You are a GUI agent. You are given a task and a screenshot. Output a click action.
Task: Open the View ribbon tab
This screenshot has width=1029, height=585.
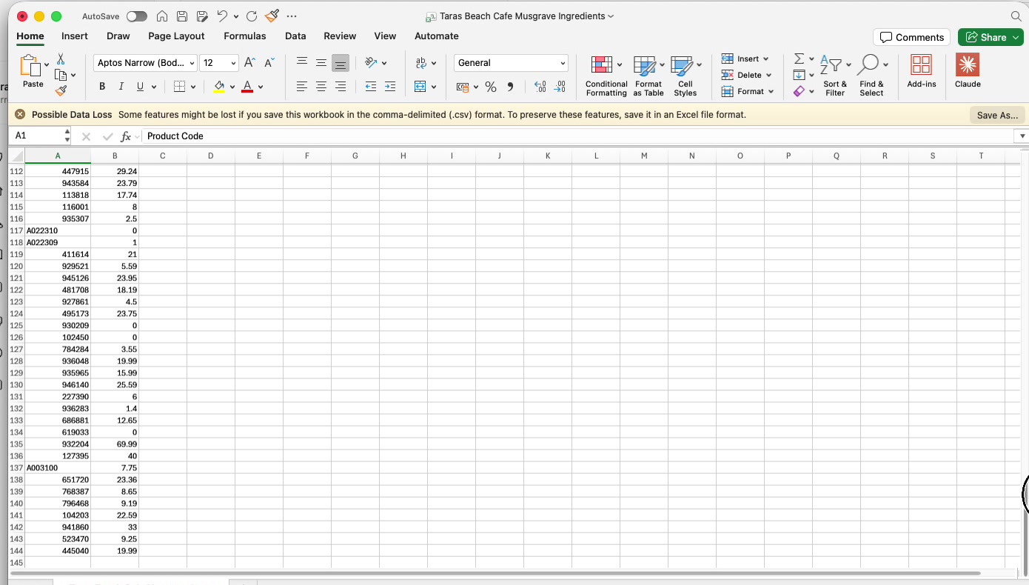pyautogui.click(x=385, y=36)
